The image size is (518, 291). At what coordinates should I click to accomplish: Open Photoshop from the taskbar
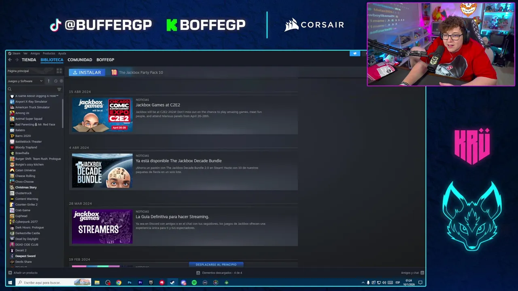click(129, 283)
